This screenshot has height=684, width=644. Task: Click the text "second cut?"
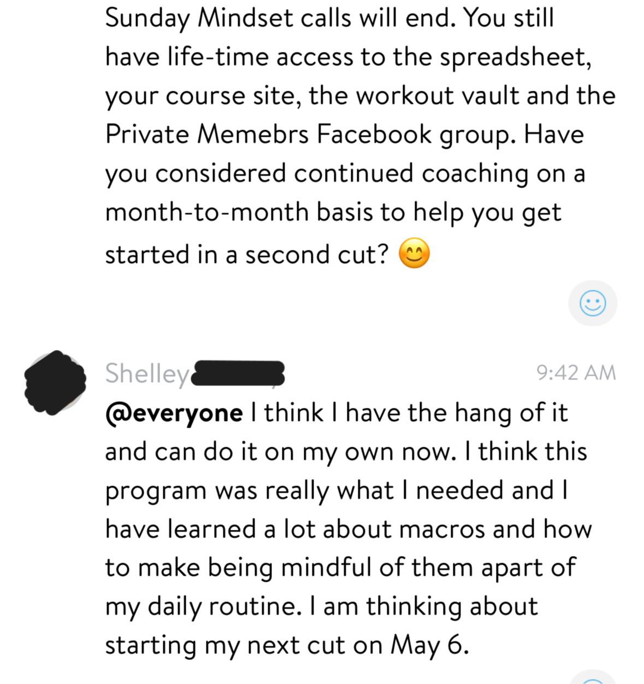[x=317, y=255]
